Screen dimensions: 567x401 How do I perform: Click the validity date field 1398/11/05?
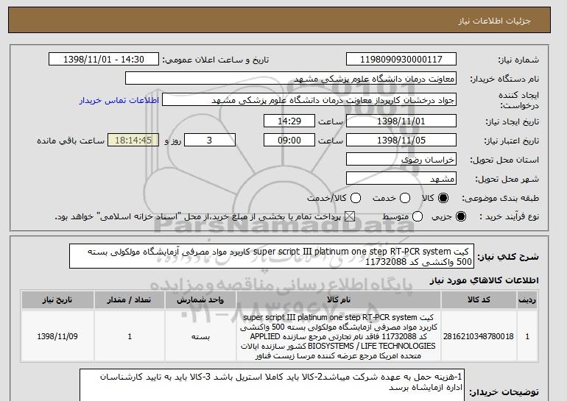tap(401, 141)
